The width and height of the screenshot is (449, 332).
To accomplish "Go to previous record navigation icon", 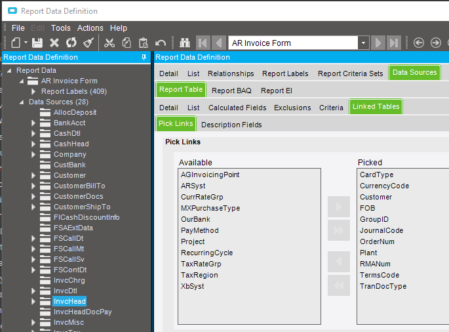I will pos(219,43).
